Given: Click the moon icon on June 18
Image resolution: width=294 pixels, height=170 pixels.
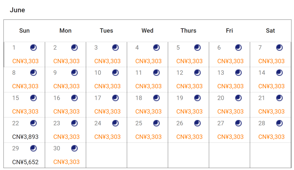Looking at the screenshot, I should point(156,98).
